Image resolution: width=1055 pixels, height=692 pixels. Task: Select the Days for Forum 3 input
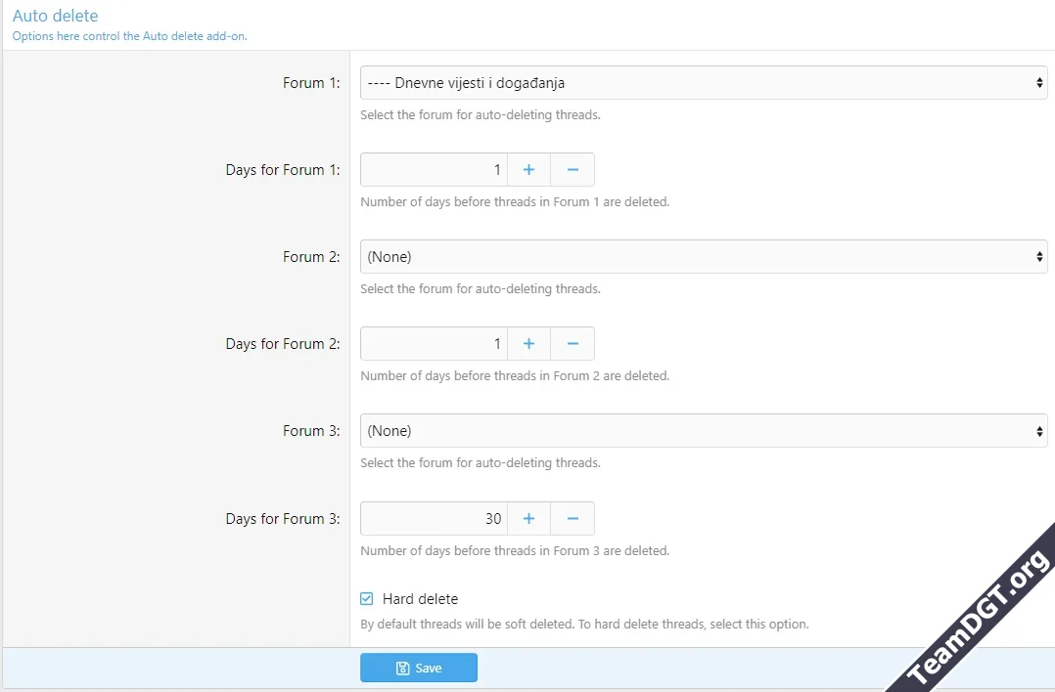(x=434, y=518)
